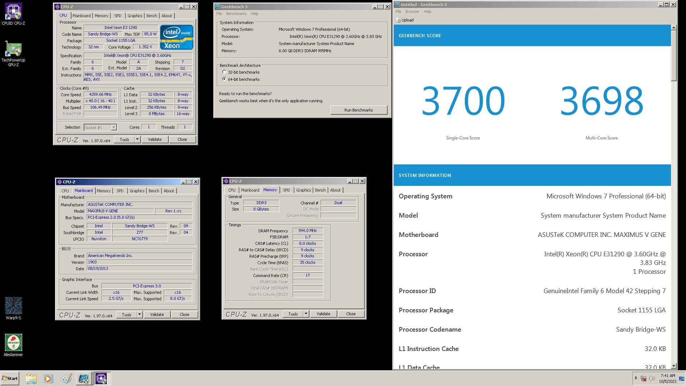The width and height of the screenshot is (686, 386).
Task: Switch to Memory tab in top CPU-Z window
Action: tap(101, 16)
